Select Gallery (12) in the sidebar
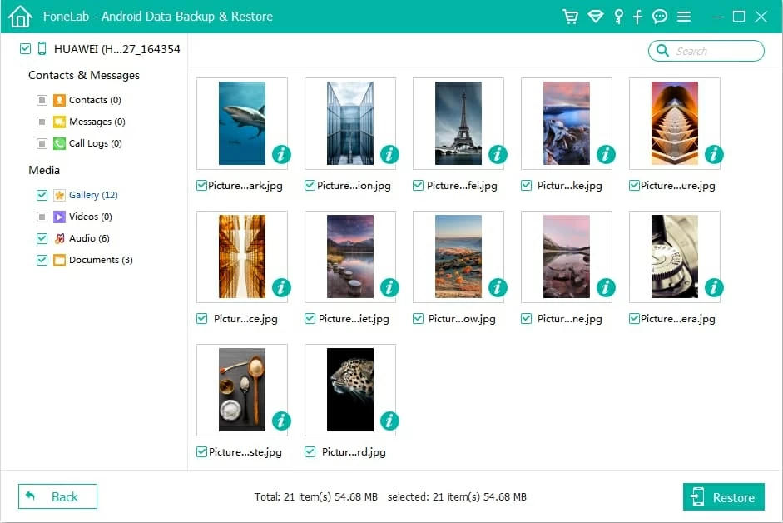The width and height of the screenshot is (783, 523). tap(93, 195)
